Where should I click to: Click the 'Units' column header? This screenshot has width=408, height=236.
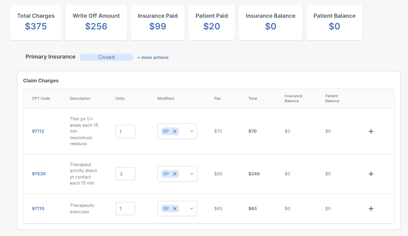coord(120,99)
